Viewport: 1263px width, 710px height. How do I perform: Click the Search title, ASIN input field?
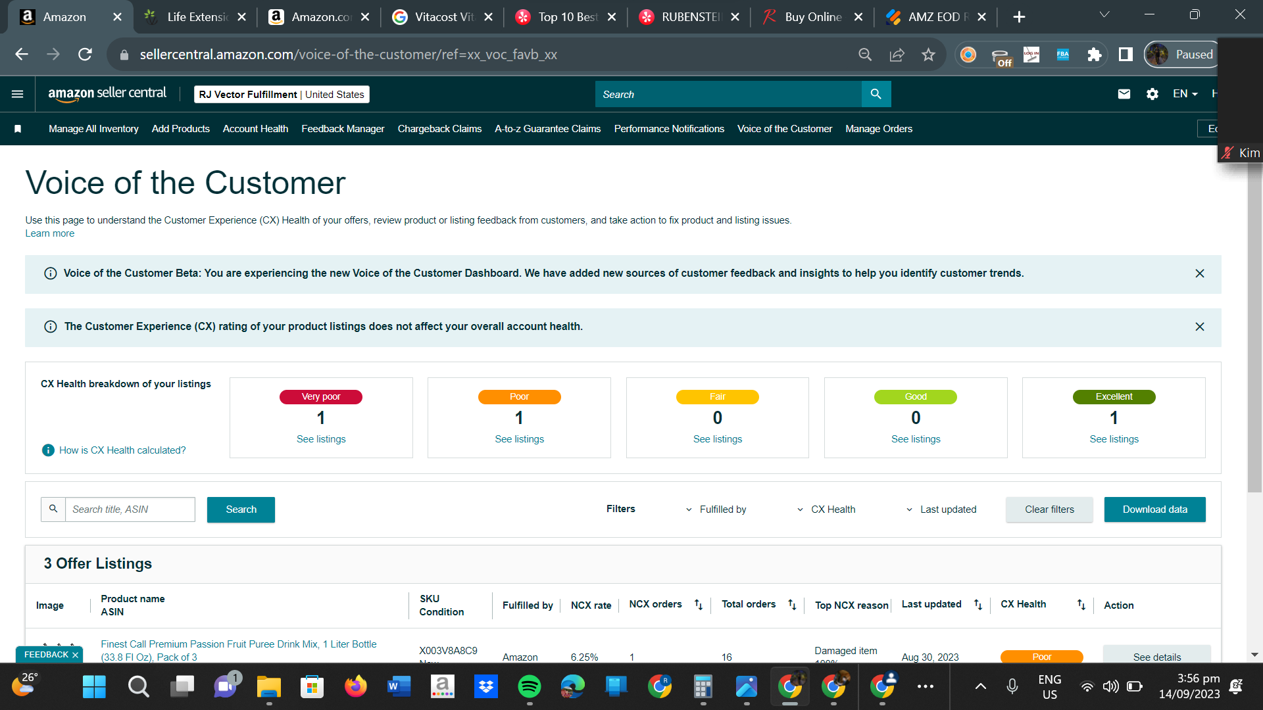point(130,509)
